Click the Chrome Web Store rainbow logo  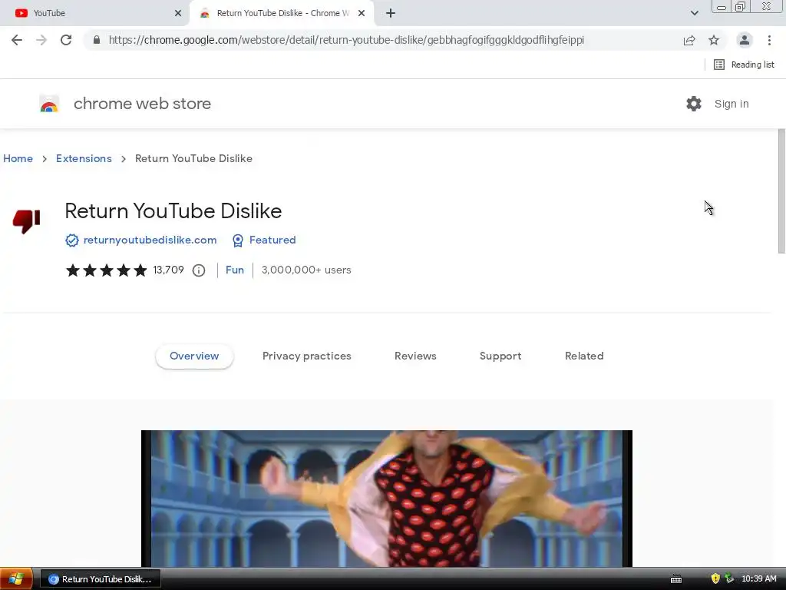coord(49,104)
